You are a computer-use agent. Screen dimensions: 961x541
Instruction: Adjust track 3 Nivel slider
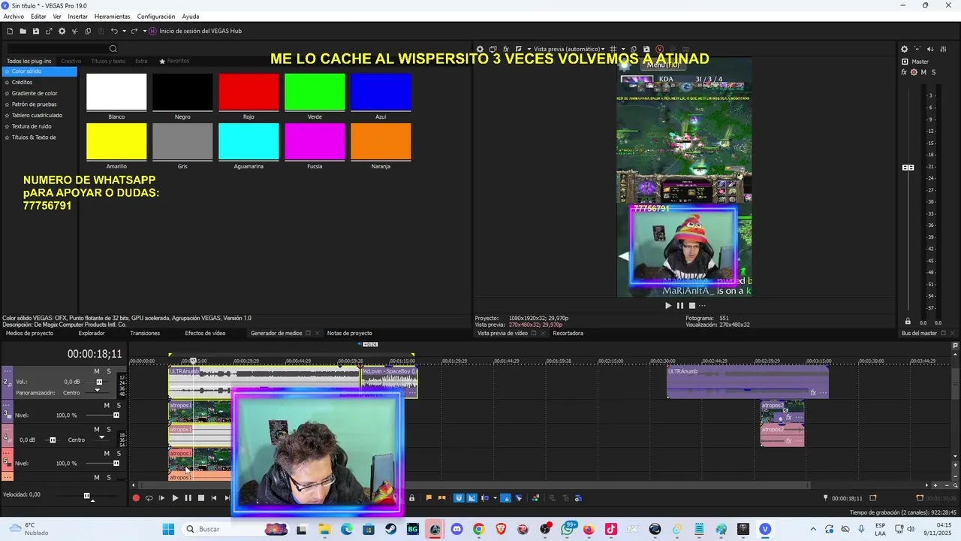(116, 415)
